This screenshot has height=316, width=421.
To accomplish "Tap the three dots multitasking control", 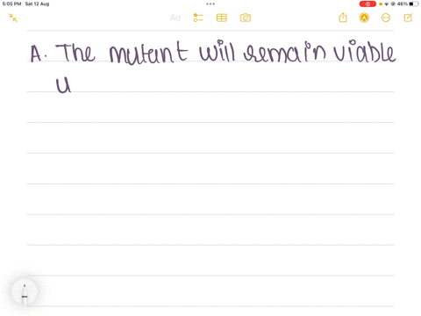I will 210,4.
